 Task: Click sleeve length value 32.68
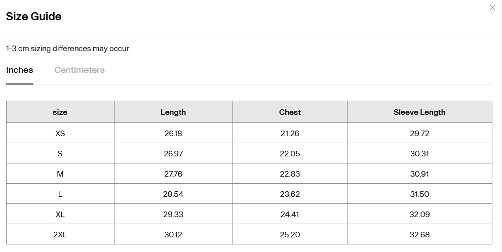[x=419, y=235]
